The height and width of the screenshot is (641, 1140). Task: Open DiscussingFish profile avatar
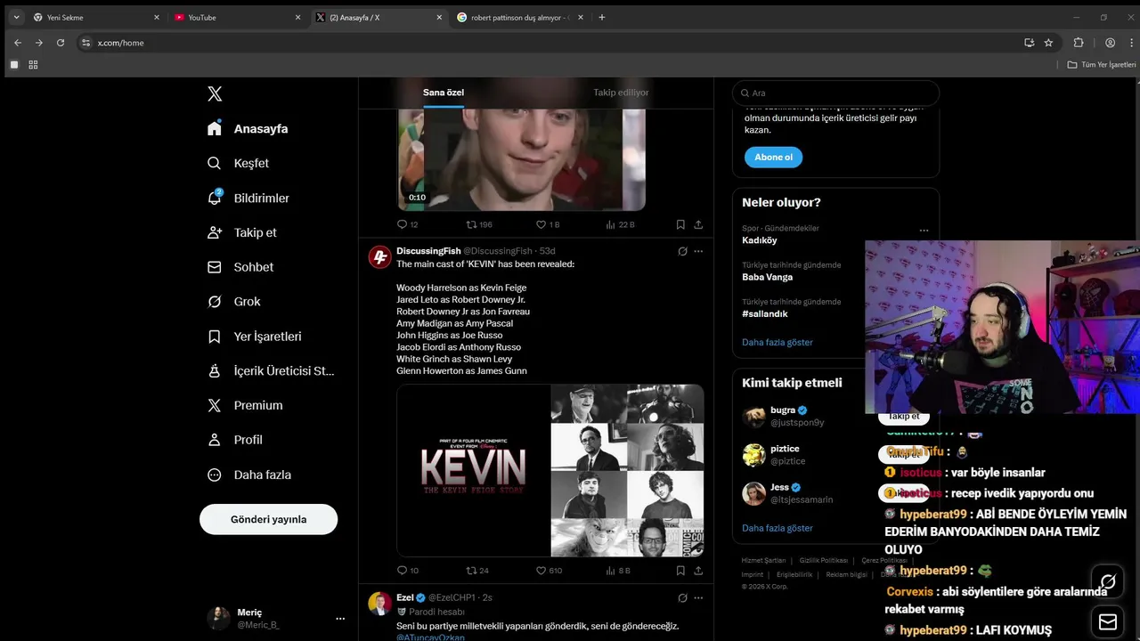pos(380,257)
